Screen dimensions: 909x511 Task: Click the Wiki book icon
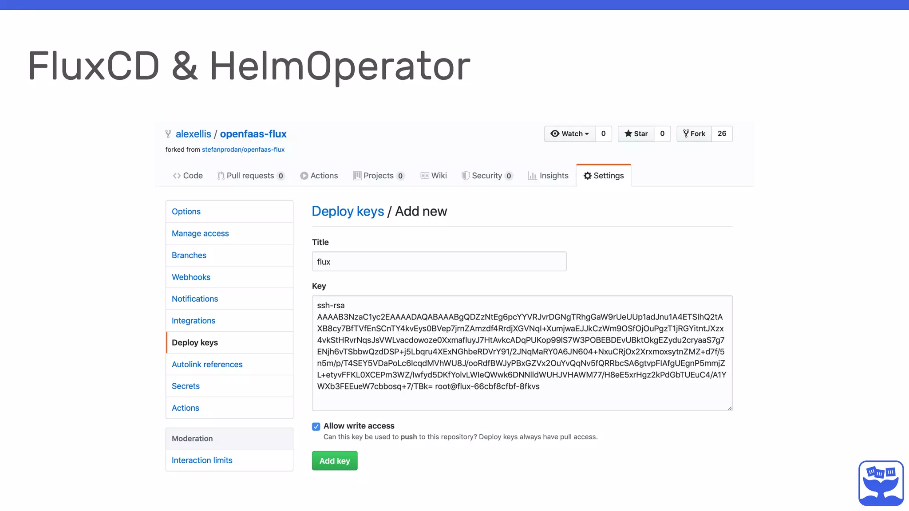(x=425, y=176)
